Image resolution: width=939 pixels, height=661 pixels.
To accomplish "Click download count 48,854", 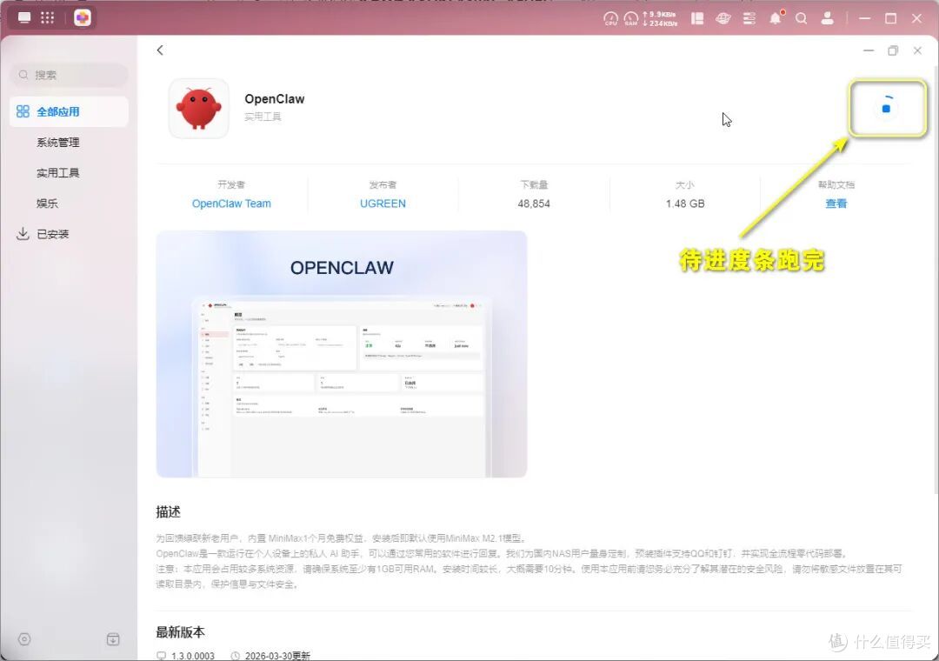I will (534, 204).
